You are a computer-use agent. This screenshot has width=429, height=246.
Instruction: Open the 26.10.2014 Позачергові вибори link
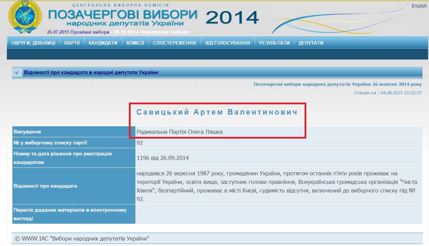tap(152, 32)
